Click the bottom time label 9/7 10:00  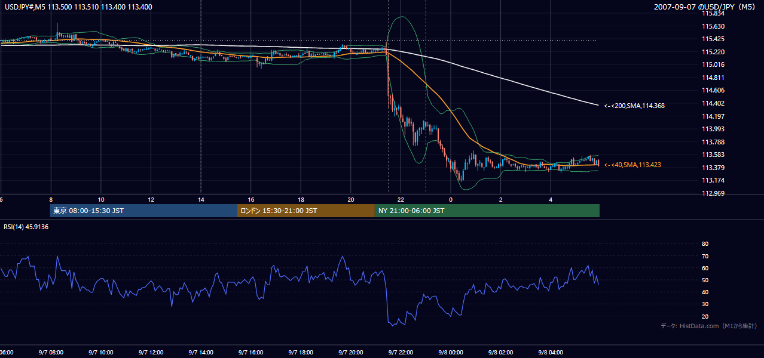(x=101, y=352)
